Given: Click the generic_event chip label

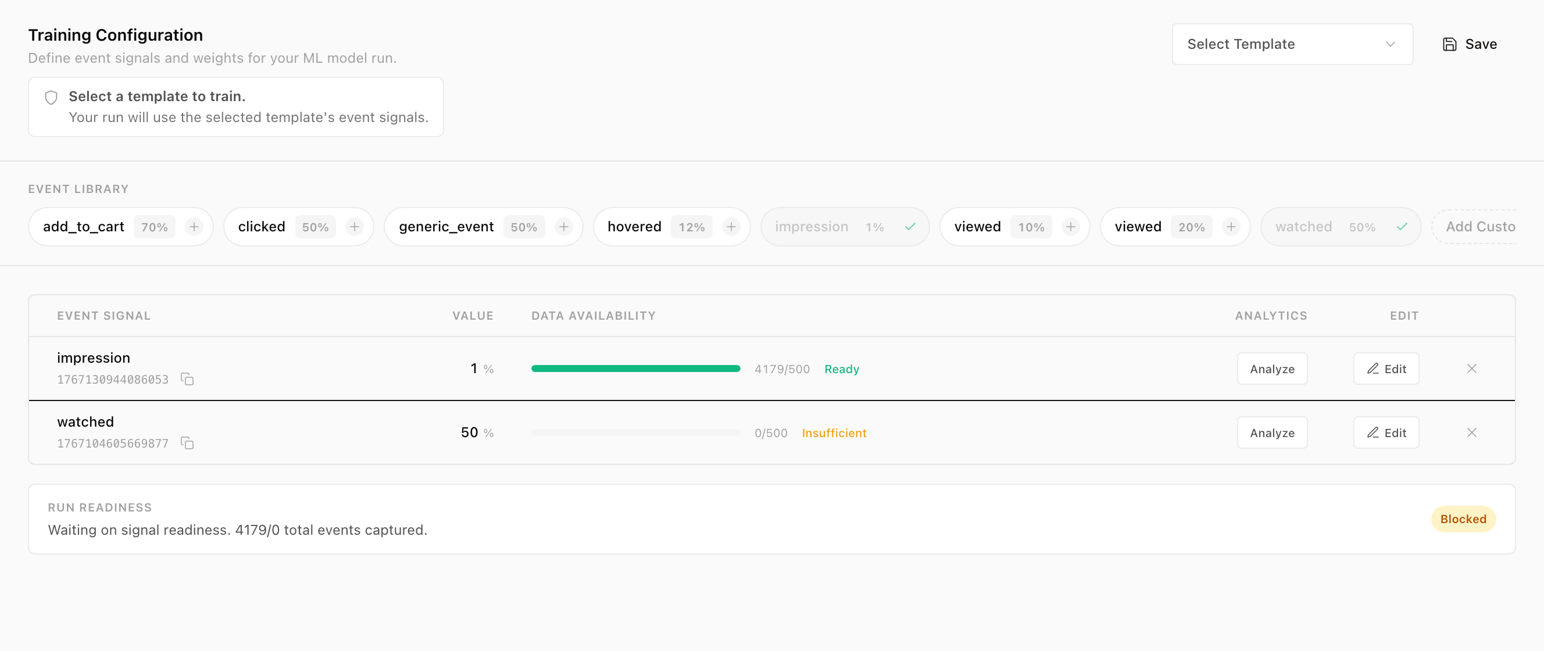Looking at the screenshot, I should coord(446,227).
